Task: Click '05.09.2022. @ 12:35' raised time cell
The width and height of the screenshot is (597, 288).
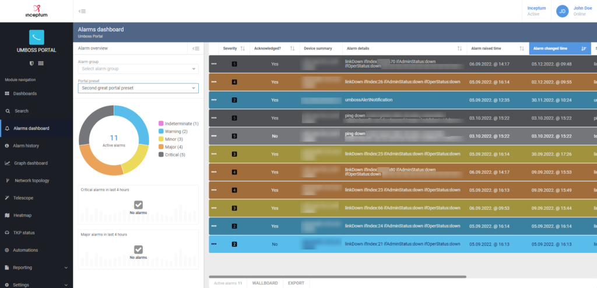Action: pyautogui.click(x=489, y=100)
